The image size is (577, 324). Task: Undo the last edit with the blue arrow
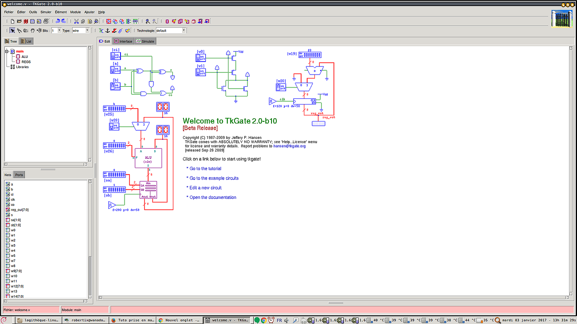point(58,21)
